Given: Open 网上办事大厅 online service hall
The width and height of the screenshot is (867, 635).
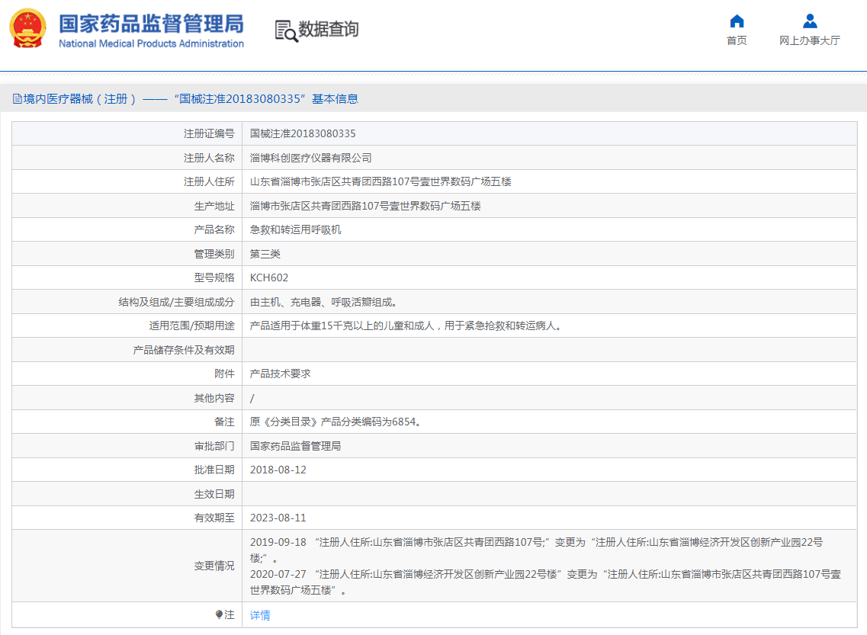Looking at the screenshot, I should 809,40.
